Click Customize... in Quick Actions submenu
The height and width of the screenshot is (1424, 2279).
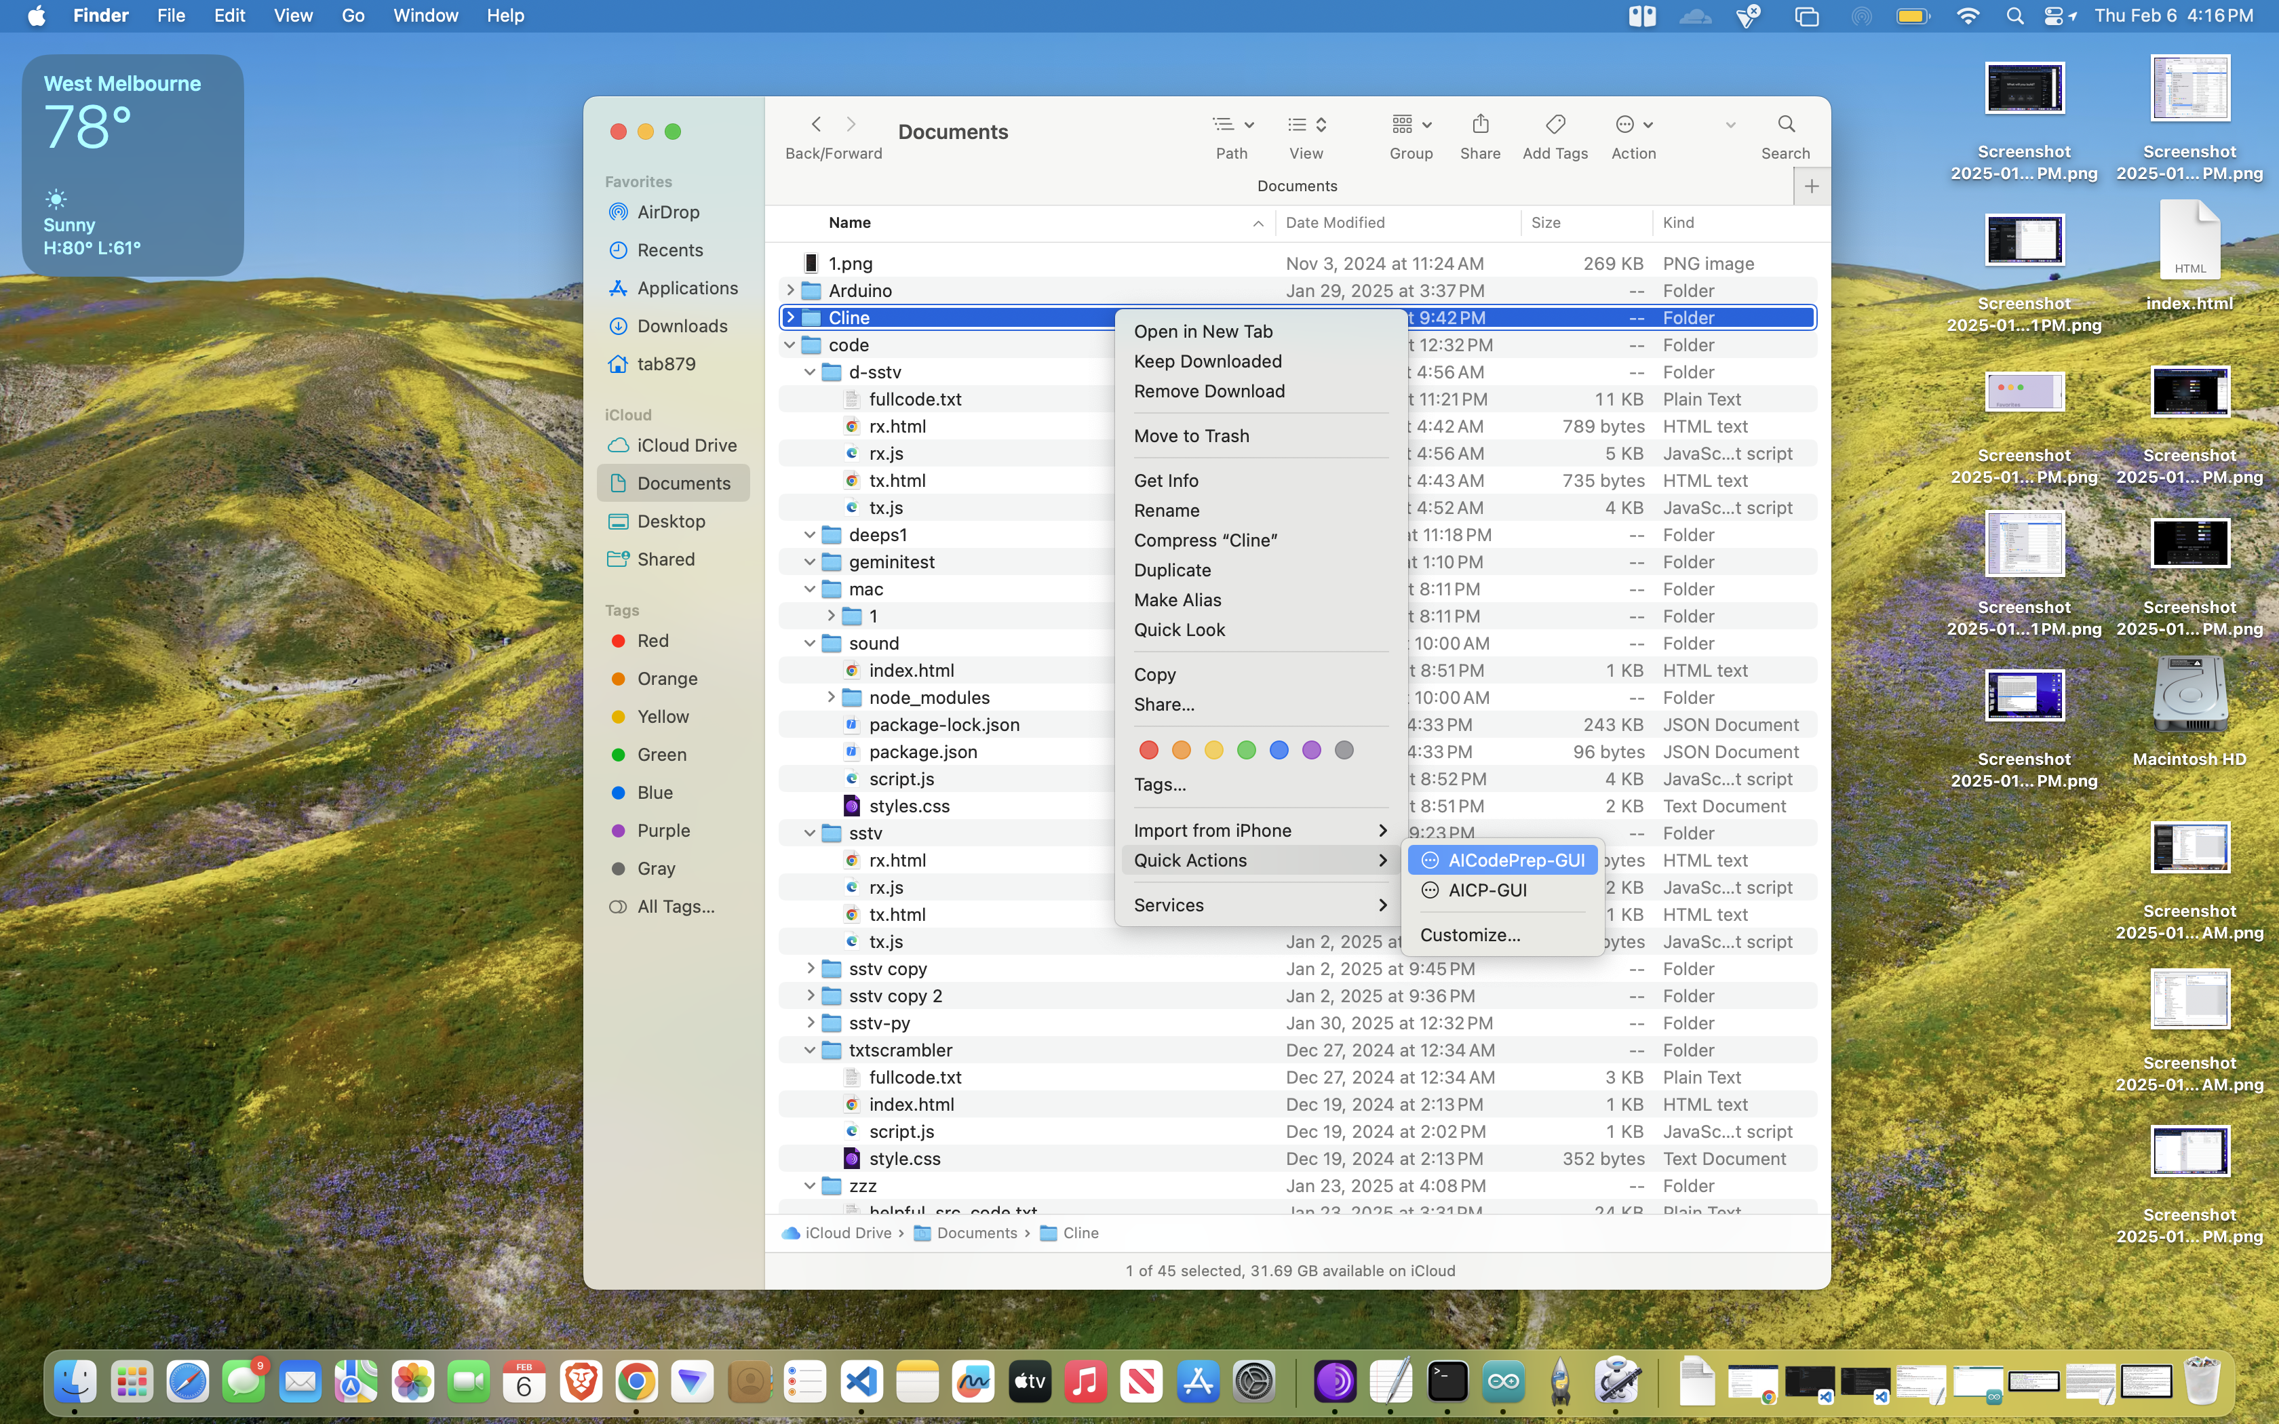1469,935
